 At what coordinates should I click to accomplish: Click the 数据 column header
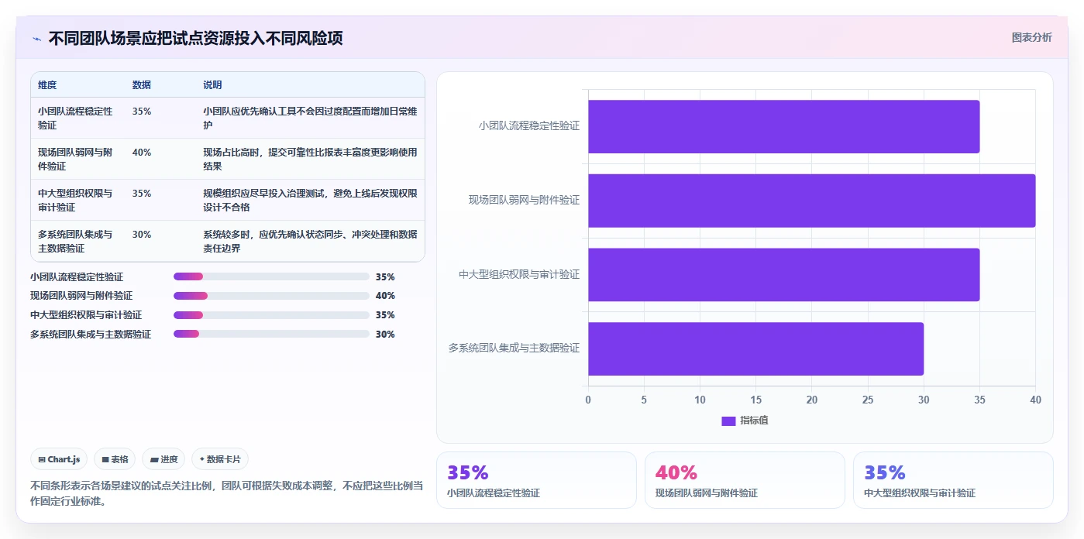(142, 85)
